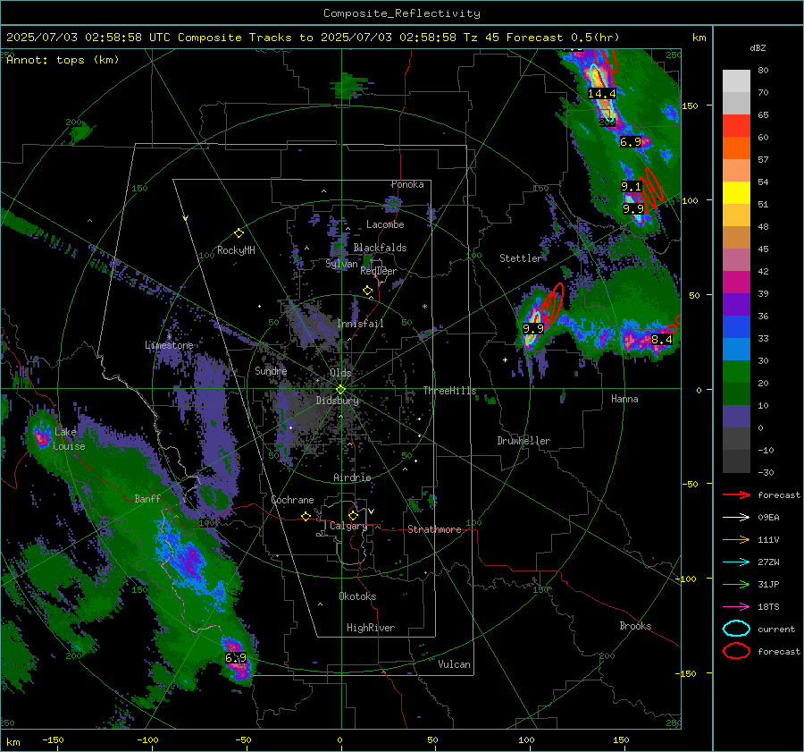
Task: Click the magenta 18TS track arrow icon
Action: (736, 607)
